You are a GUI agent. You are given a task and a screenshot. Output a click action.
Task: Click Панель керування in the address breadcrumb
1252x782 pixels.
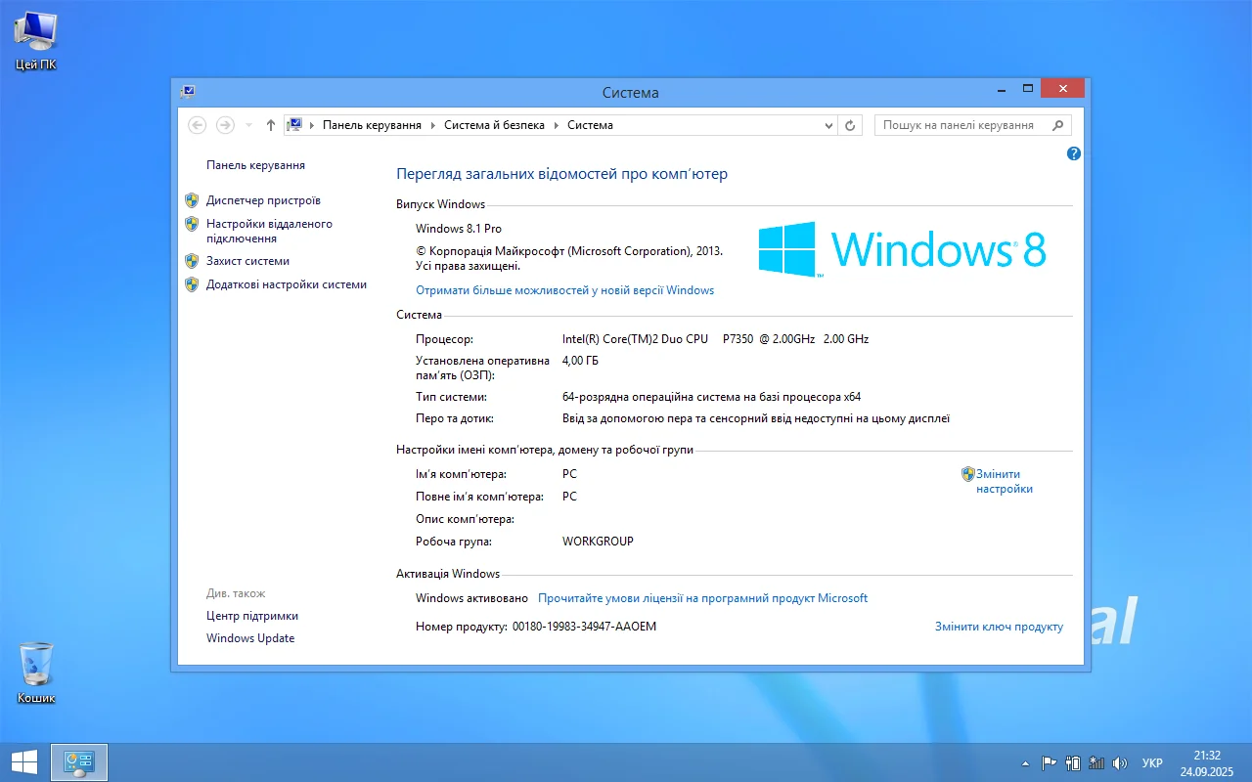pyautogui.click(x=372, y=125)
